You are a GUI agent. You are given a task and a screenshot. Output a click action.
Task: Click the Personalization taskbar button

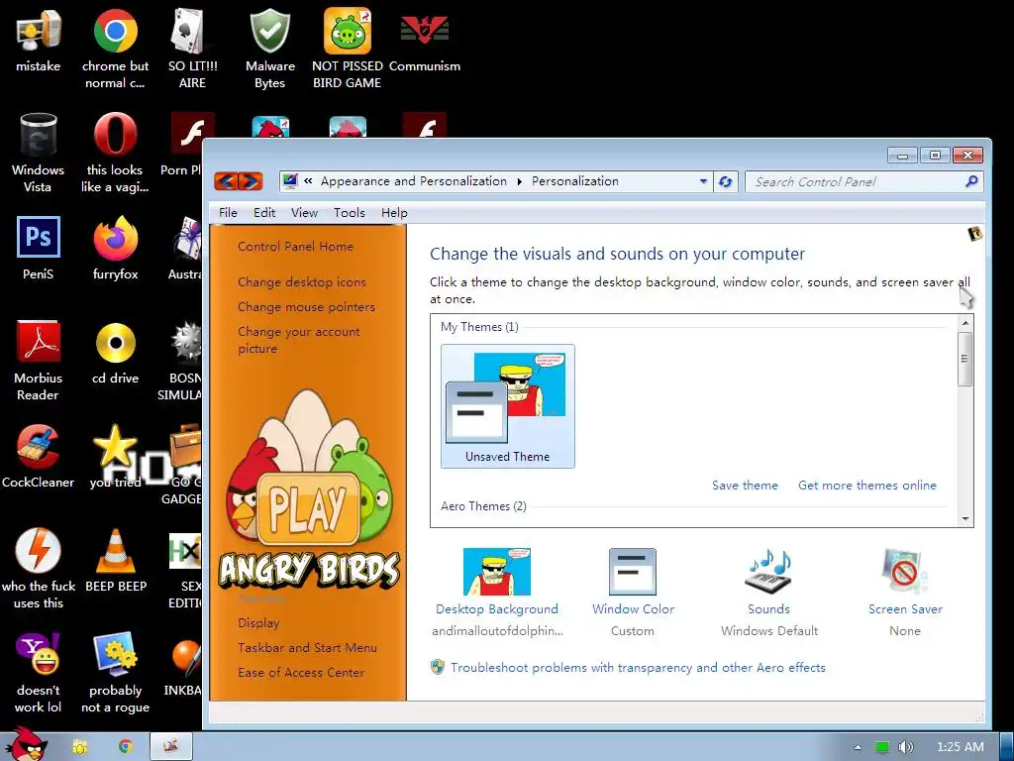pyautogui.click(x=171, y=746)
